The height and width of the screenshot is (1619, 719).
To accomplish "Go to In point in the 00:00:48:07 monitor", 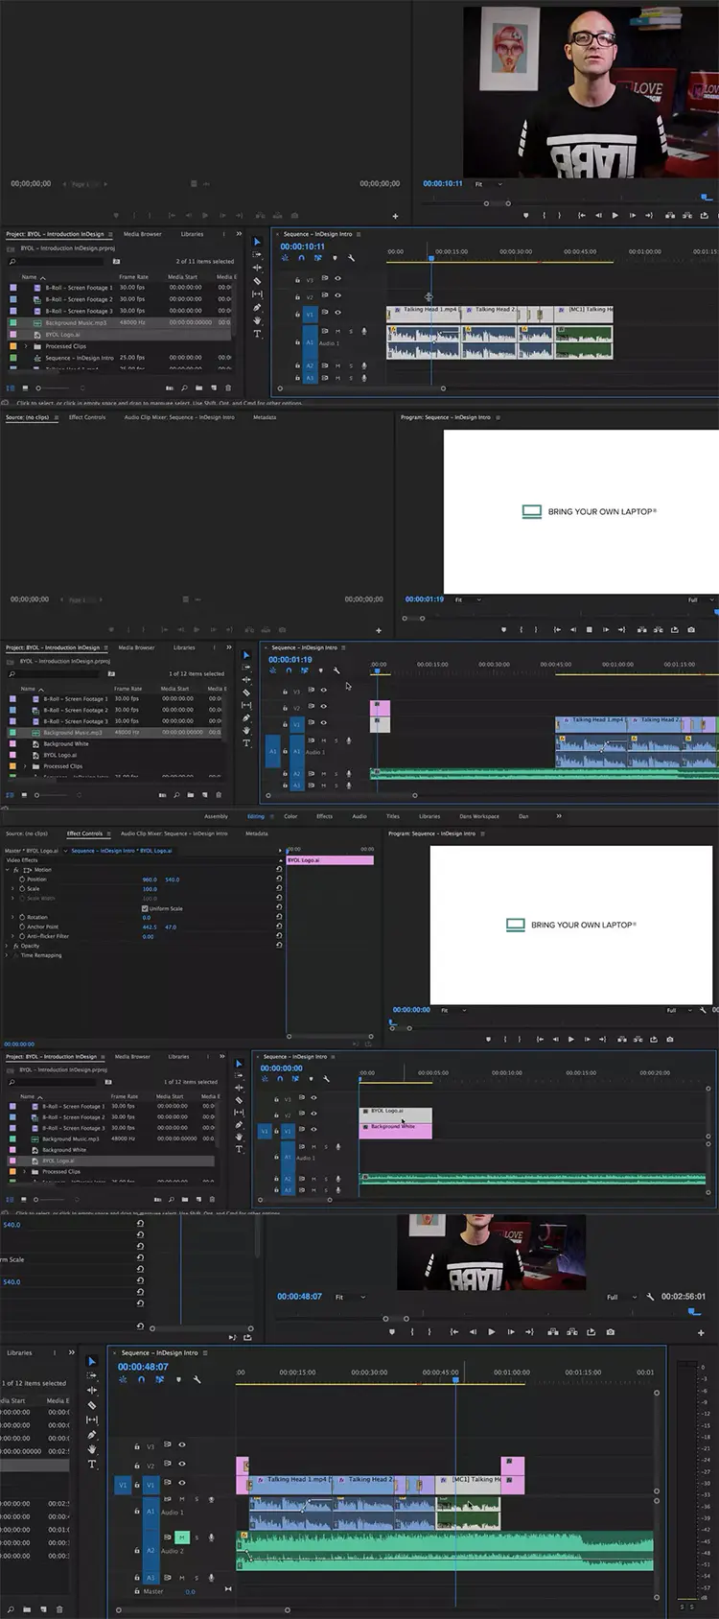I will [453, 1331].
